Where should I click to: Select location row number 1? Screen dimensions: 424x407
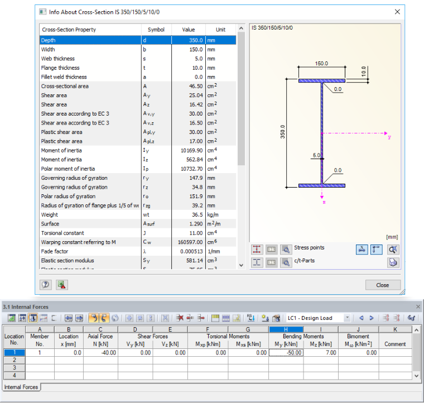[x=15, y=352]
